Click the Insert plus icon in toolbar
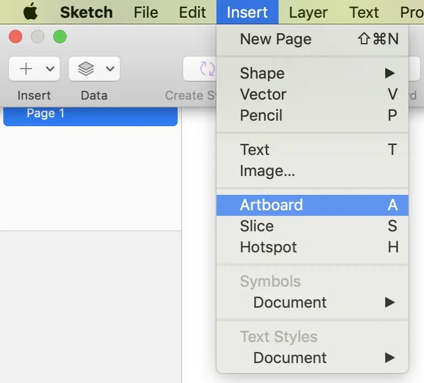Viewport: 424px width, 383px height. coord(26,69)
